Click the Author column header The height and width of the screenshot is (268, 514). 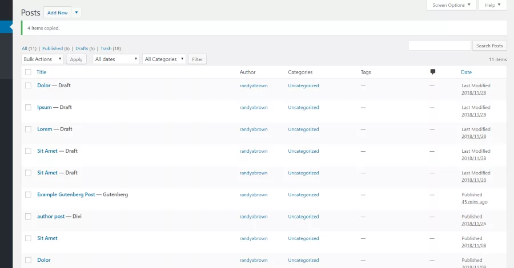point(247,72)
